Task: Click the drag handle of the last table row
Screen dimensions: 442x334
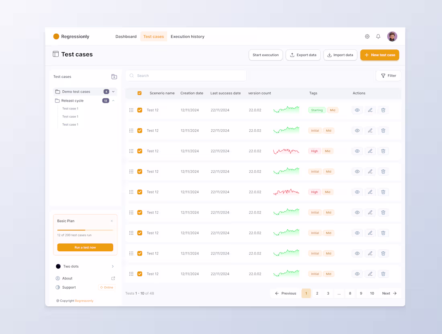Action: click(x=131, y=274)
